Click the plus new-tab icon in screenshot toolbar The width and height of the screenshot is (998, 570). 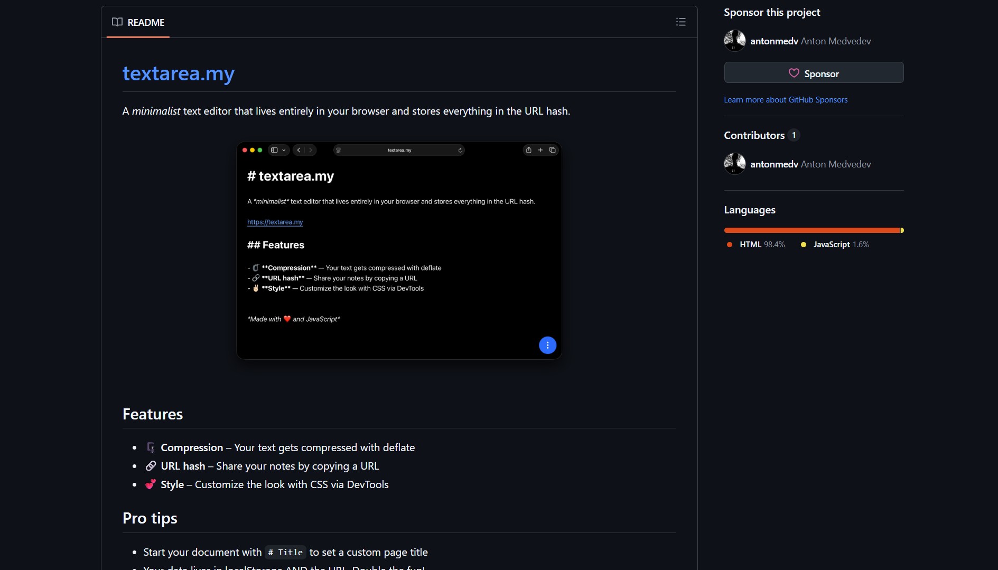coord(540,150)
